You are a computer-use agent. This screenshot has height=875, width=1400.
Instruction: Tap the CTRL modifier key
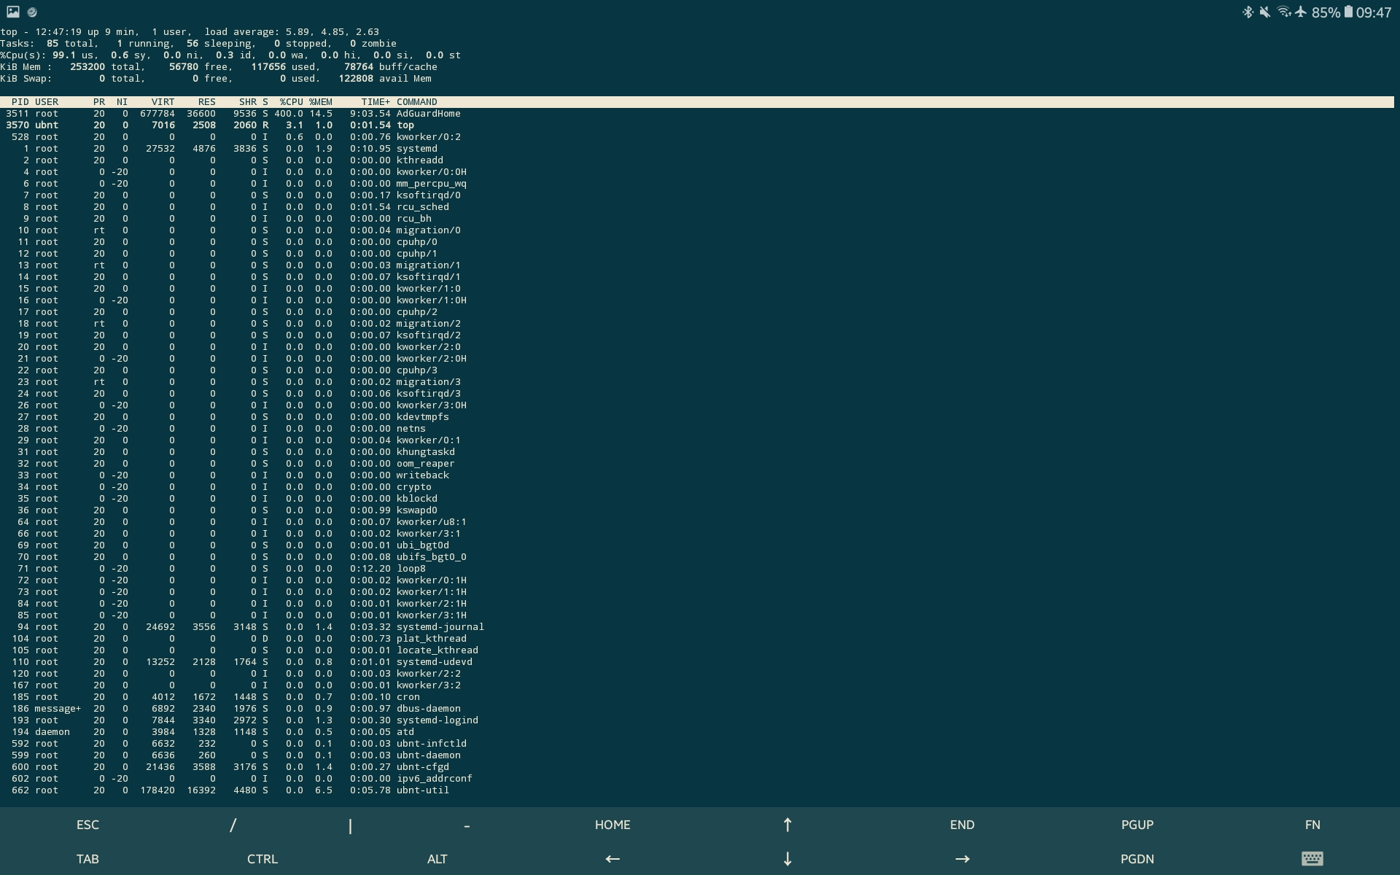(x=262, y=859)
